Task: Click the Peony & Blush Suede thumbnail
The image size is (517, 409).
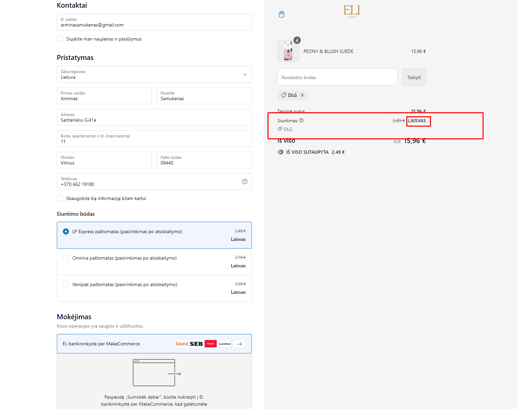Action: (288, 51)
